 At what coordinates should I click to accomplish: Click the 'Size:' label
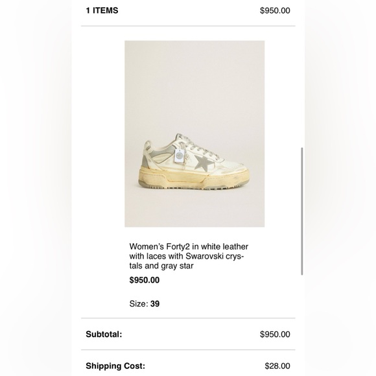coord(139,304)
